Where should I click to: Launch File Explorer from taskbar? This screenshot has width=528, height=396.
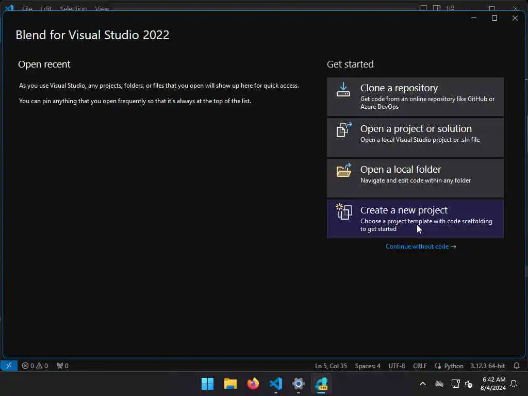[230, 384]
